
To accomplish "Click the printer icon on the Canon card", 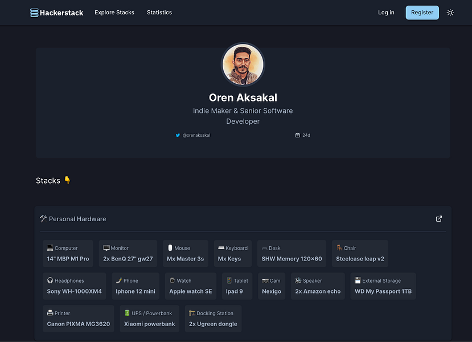I will [x=50, y=313].
